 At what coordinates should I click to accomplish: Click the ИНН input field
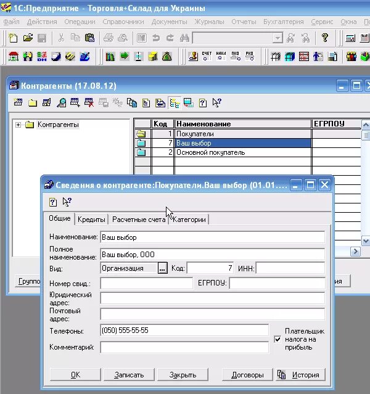click(290, 268)
